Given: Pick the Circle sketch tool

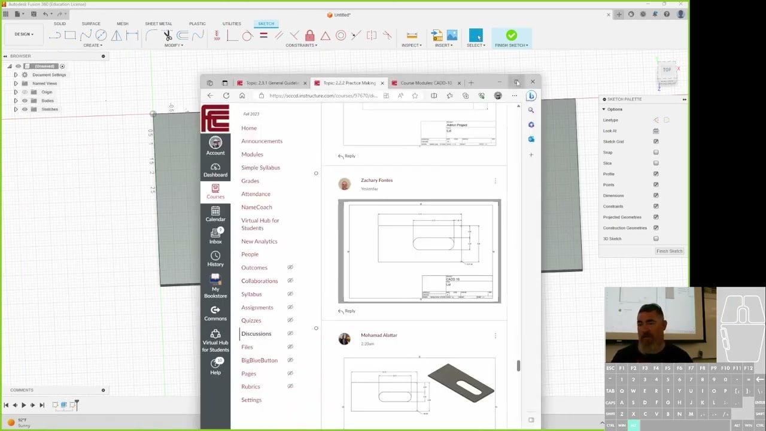Looking at the screenshot, I should pos(101,36).
